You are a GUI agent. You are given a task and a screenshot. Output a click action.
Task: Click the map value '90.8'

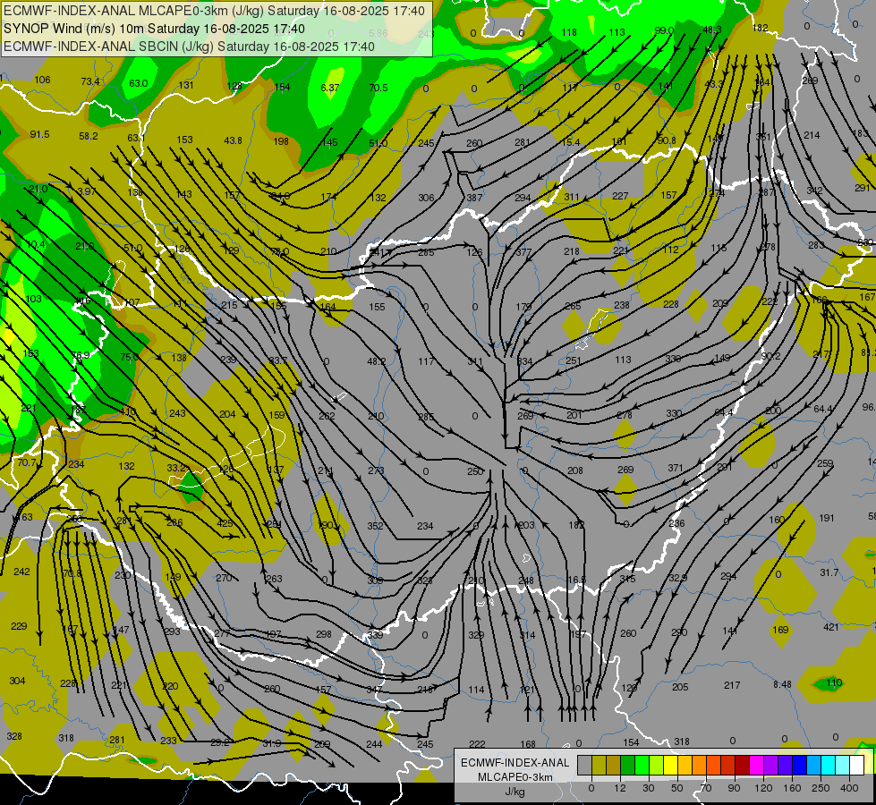pos(667,140)
